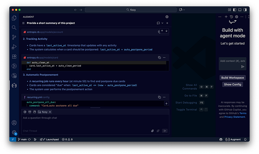Show Copilot chat history
The image size is (259, 154).
pos(231,17)
